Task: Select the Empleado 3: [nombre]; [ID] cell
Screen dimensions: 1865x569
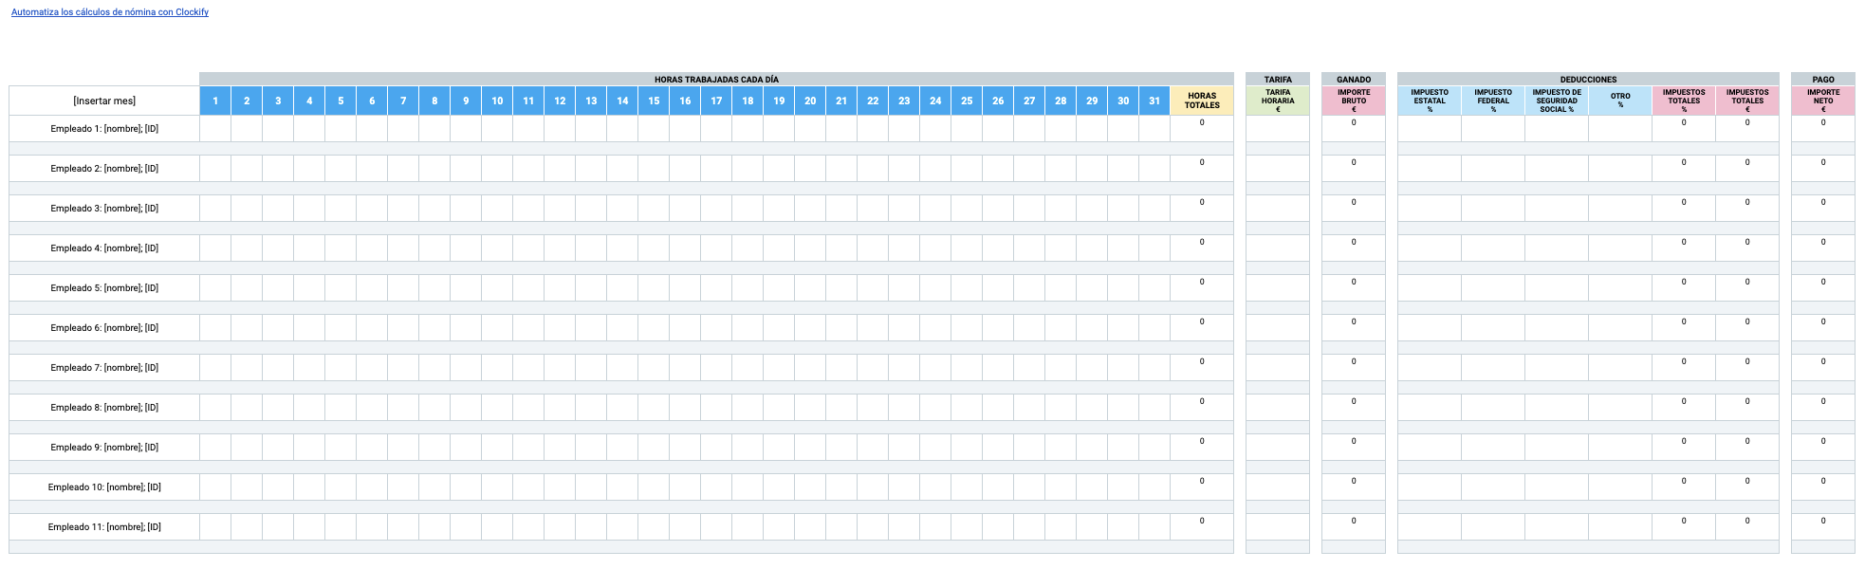Action: [104, 209]
